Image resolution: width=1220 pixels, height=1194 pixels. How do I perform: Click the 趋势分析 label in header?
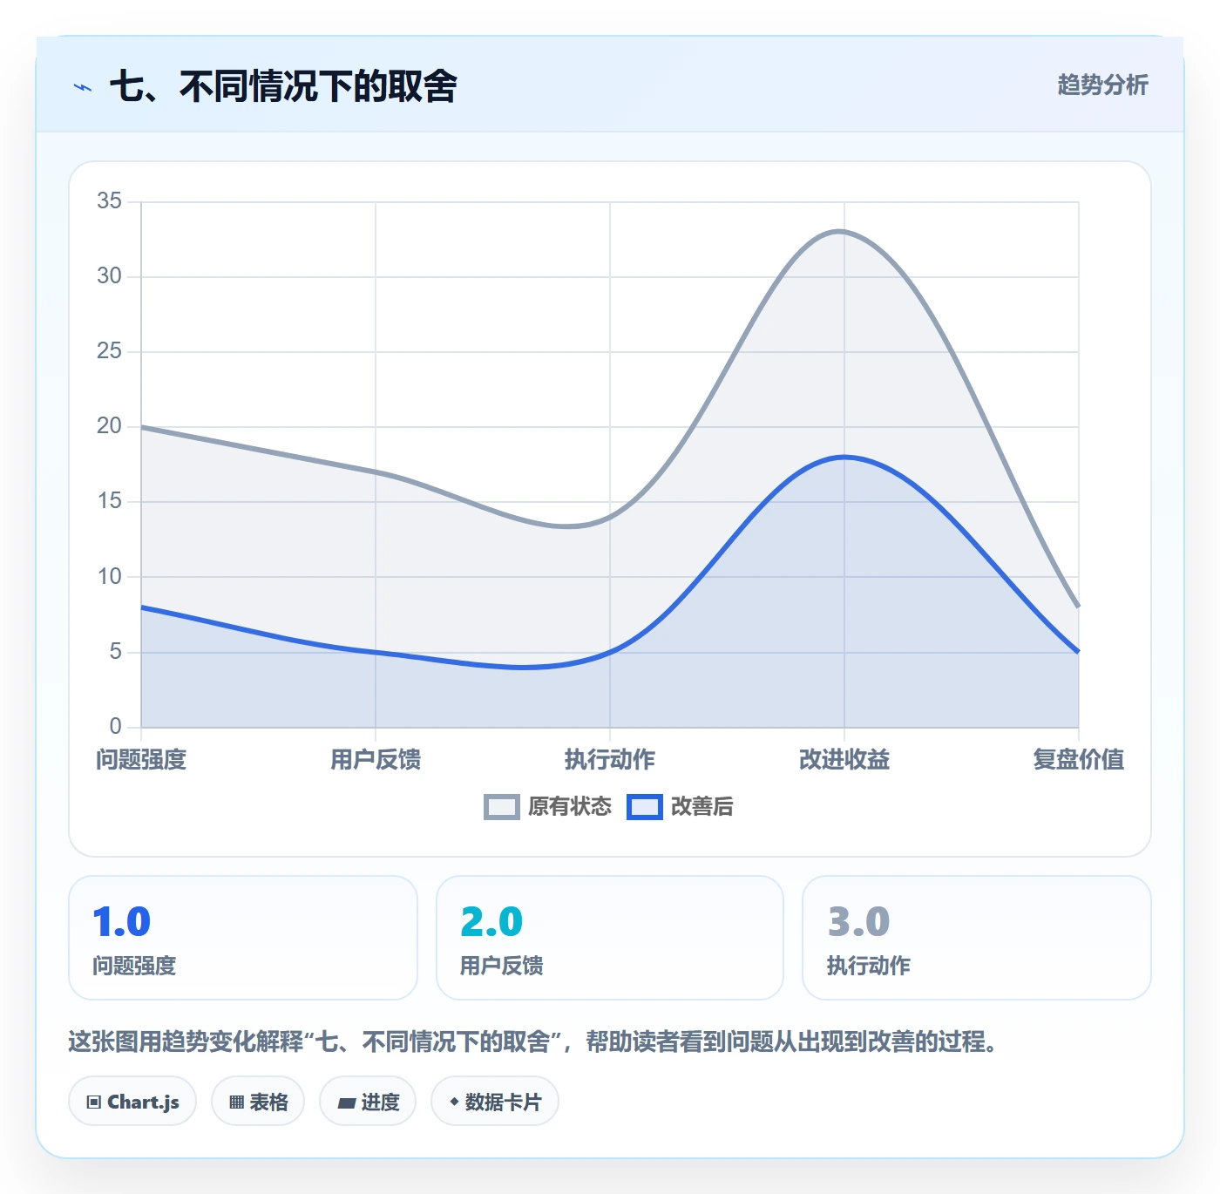click(x=1102, y=85)
